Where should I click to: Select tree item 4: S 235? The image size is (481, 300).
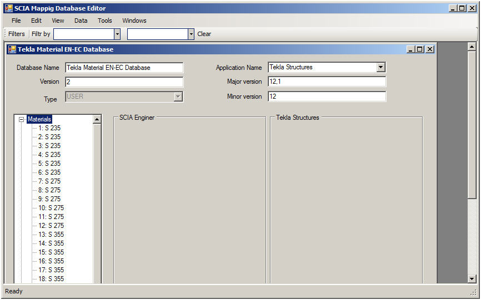pyautogui.click(x=49, y=155)
